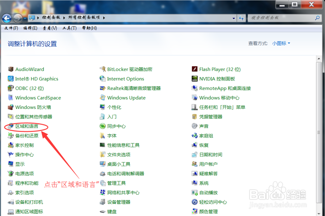展开“查看方式: 小图标”下拉菜单
Screen dimensions: 325x216
[x=281, y=43]
